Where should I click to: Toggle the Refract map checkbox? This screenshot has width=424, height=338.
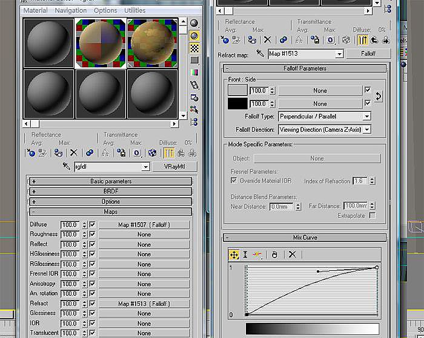pos(93,304)
